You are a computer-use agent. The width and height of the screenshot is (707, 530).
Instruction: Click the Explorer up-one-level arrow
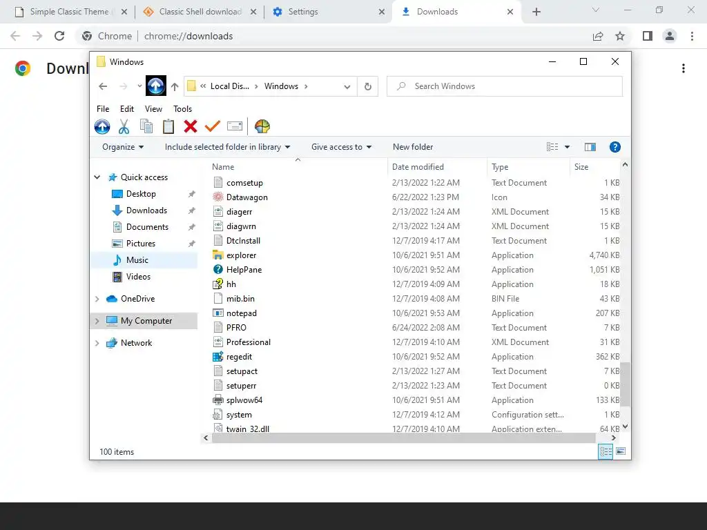pyautogui.click(x=175, y=86)
